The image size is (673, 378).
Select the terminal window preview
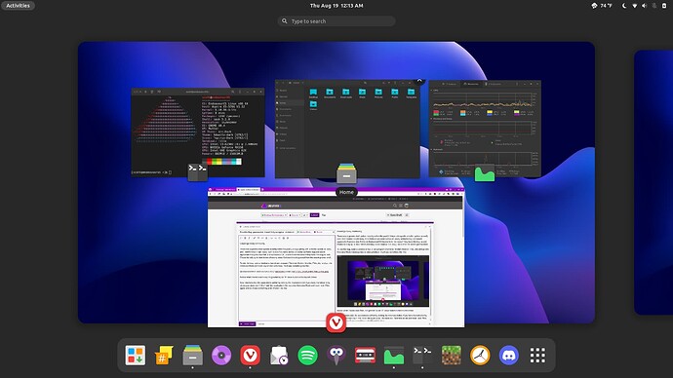[198, 132]
